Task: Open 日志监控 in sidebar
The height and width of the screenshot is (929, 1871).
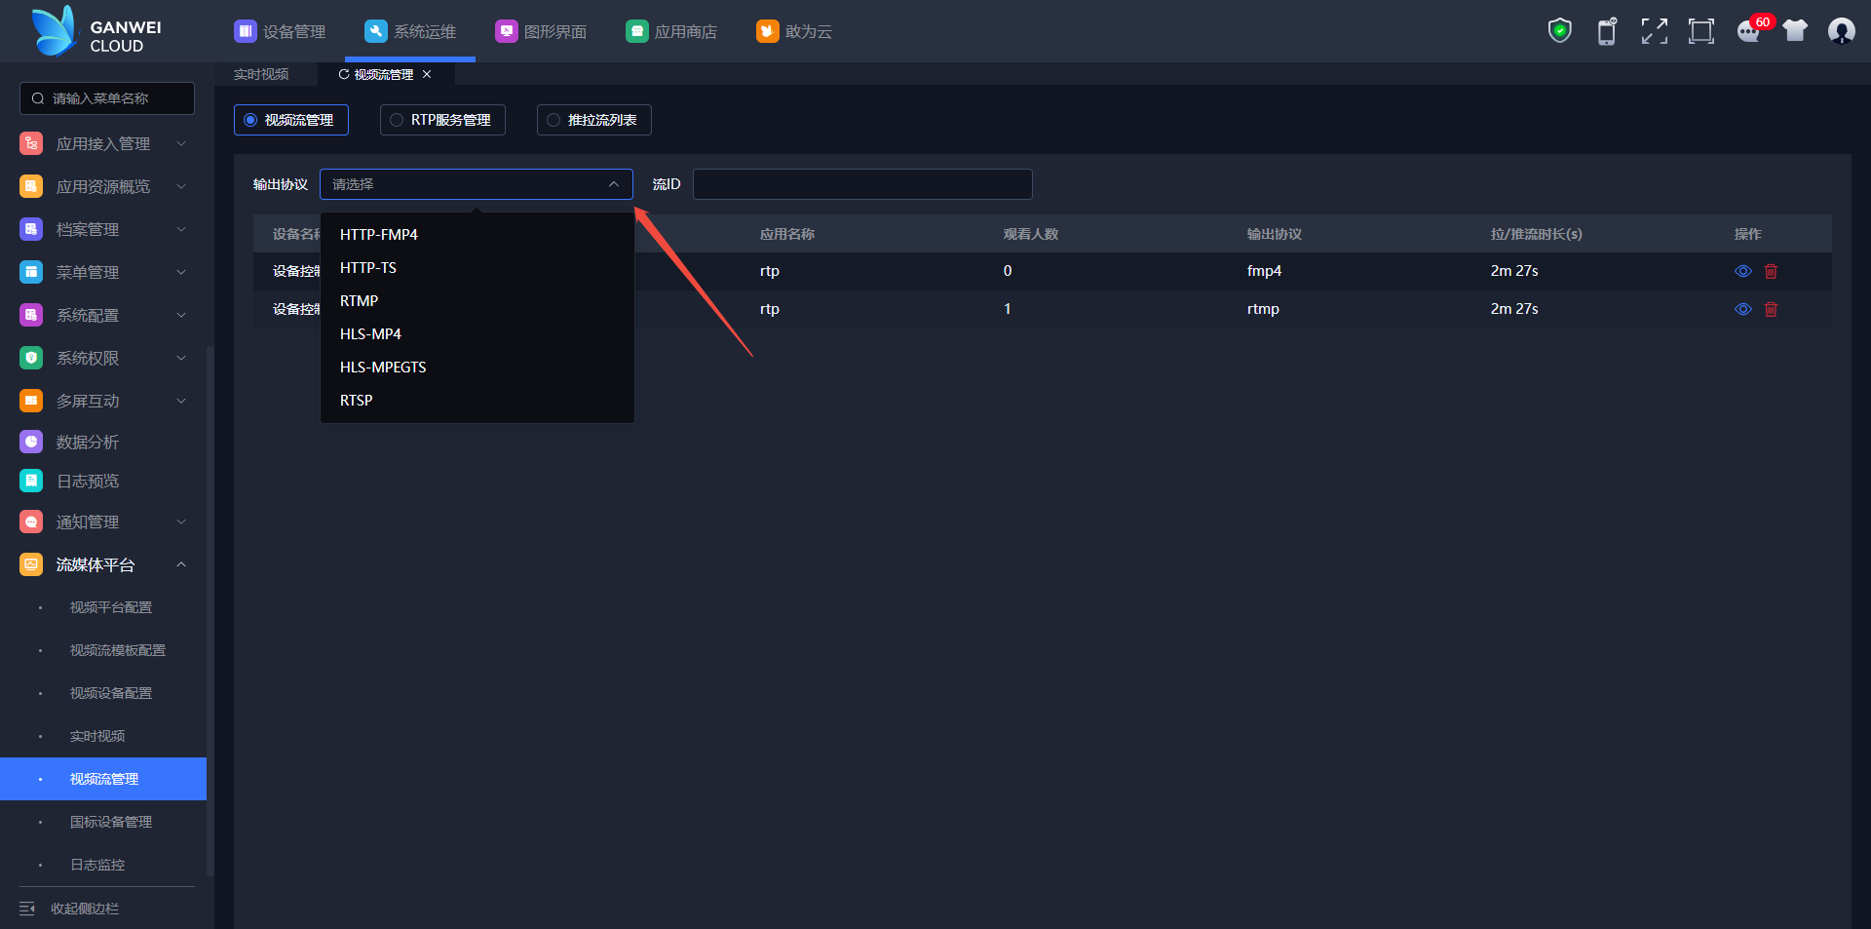Action: pos(97,865)
